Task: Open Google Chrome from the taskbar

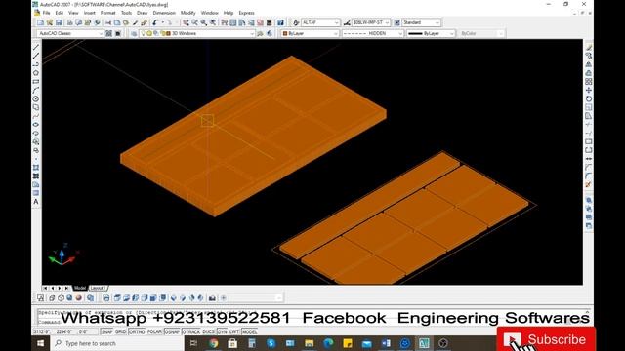Action: click(x=213, y=343)
